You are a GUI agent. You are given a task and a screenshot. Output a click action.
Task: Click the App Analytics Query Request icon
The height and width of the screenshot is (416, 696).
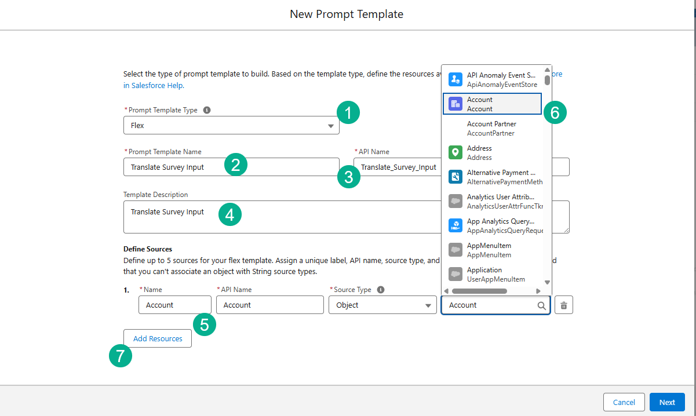point(456,226)
